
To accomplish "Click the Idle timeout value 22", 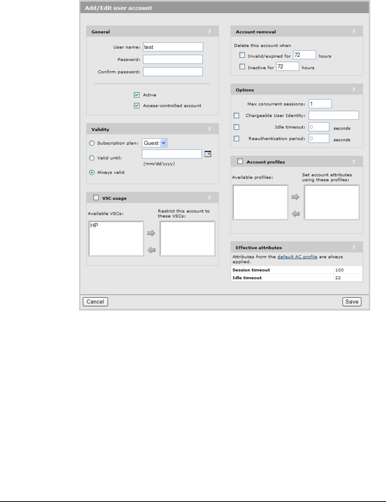I will point(338,278).
